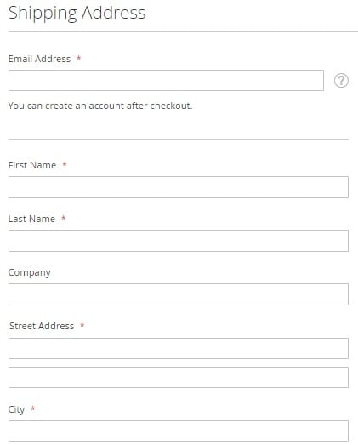Click the Company input field
The width and height of the screenshot is (358, 445).
179,294
